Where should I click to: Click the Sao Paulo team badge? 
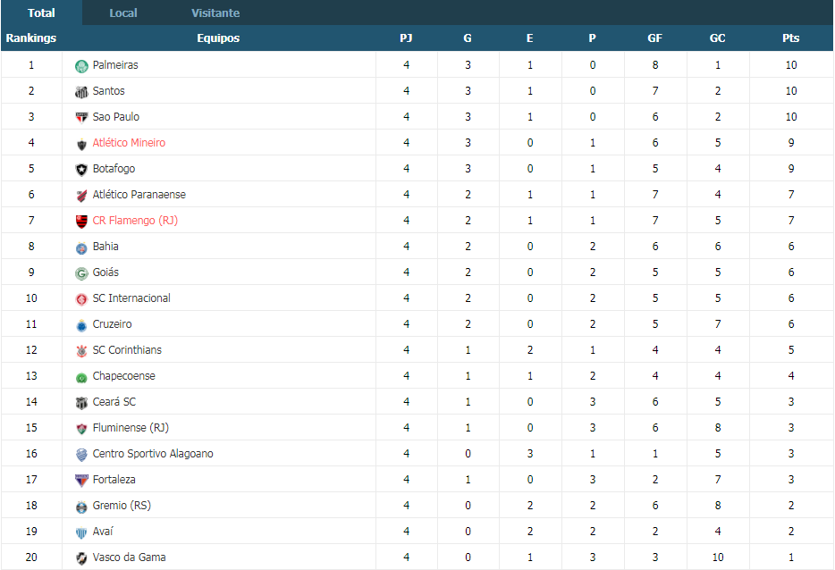[81, 118]
